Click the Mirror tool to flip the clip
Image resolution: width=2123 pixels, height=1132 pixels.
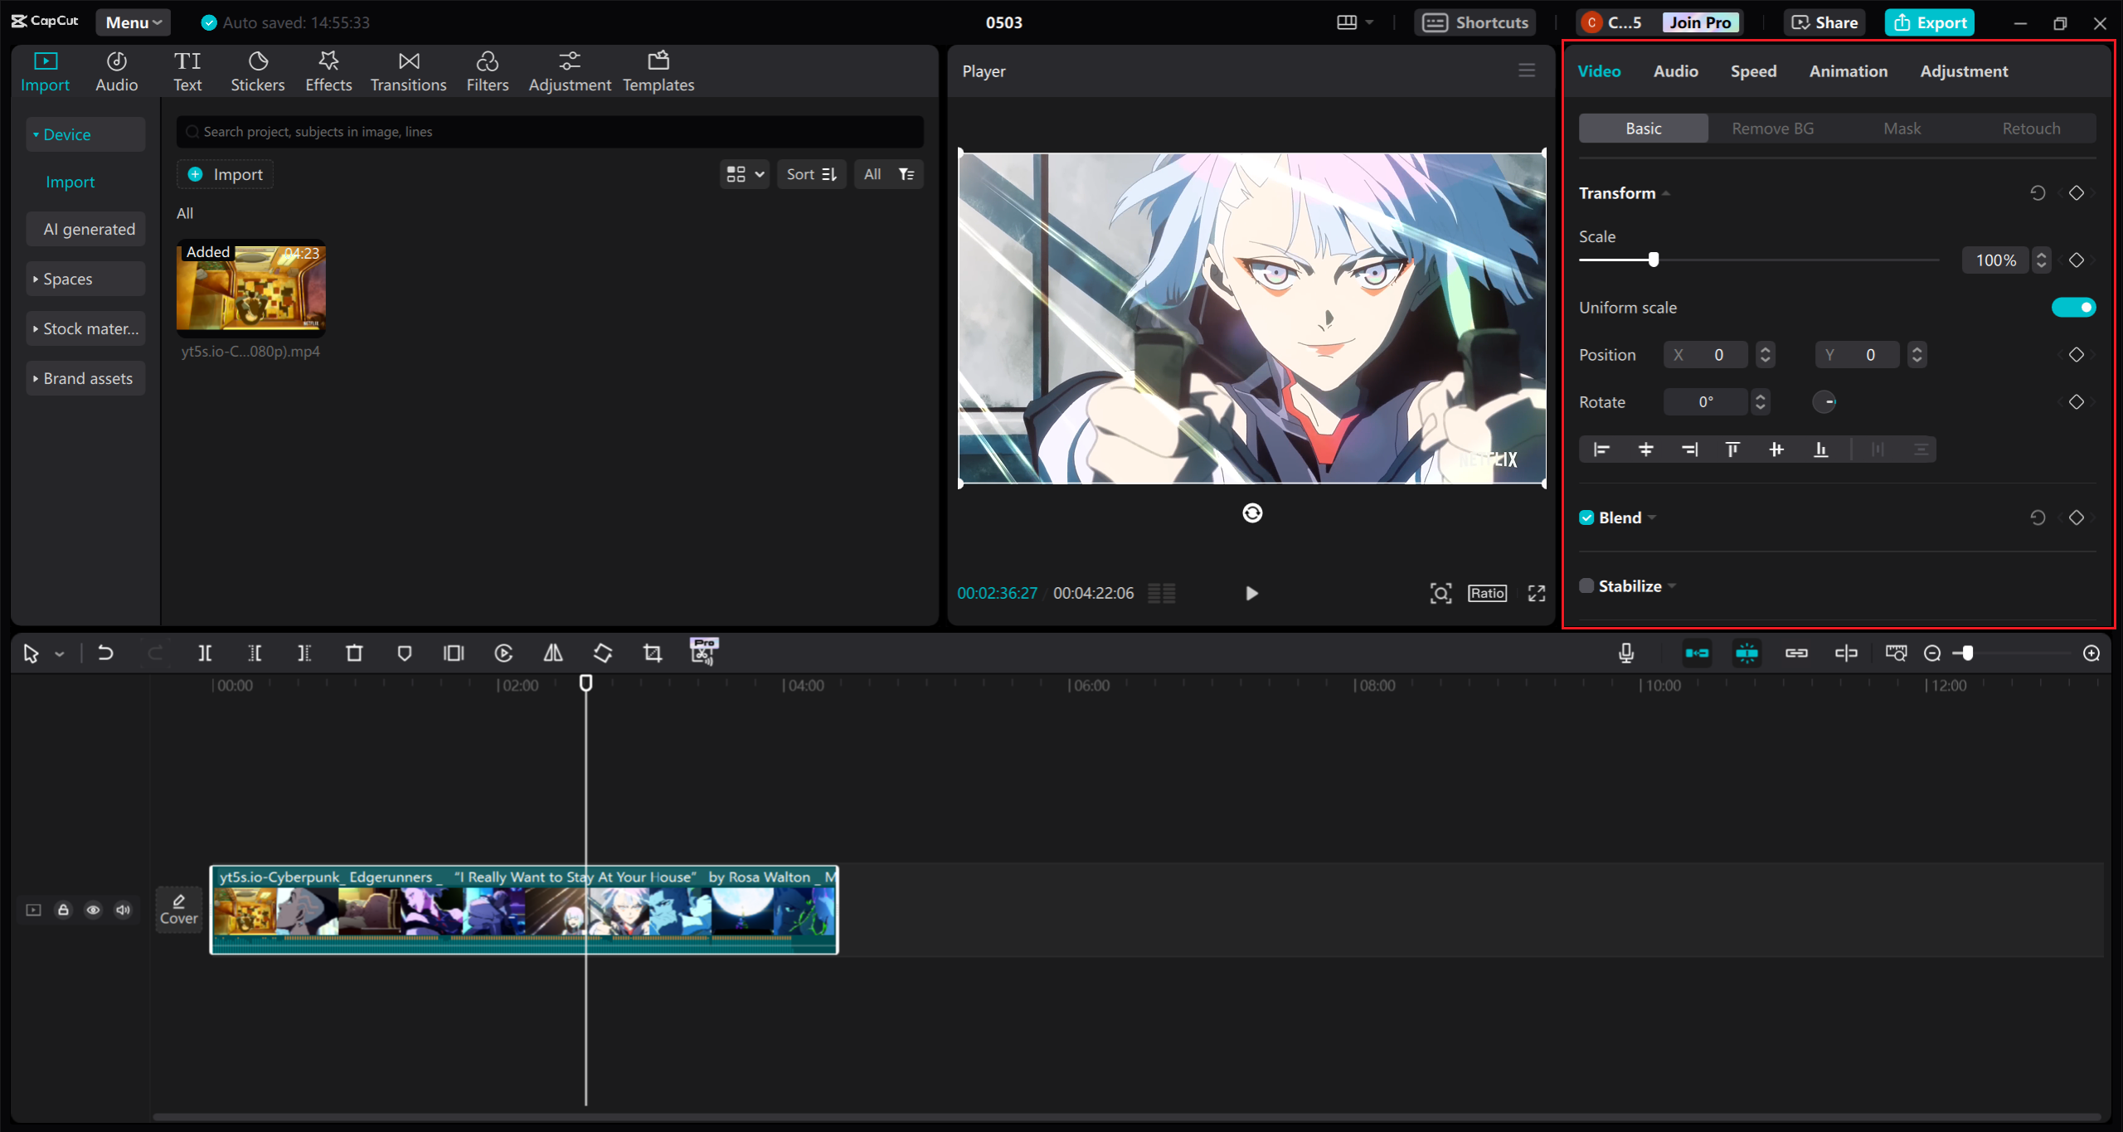coord(553,653)
